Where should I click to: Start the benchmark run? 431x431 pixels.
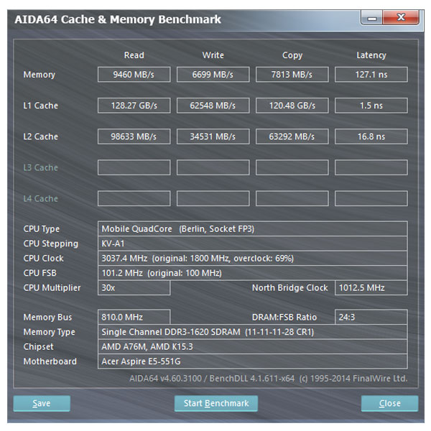[x=216, y=403]
